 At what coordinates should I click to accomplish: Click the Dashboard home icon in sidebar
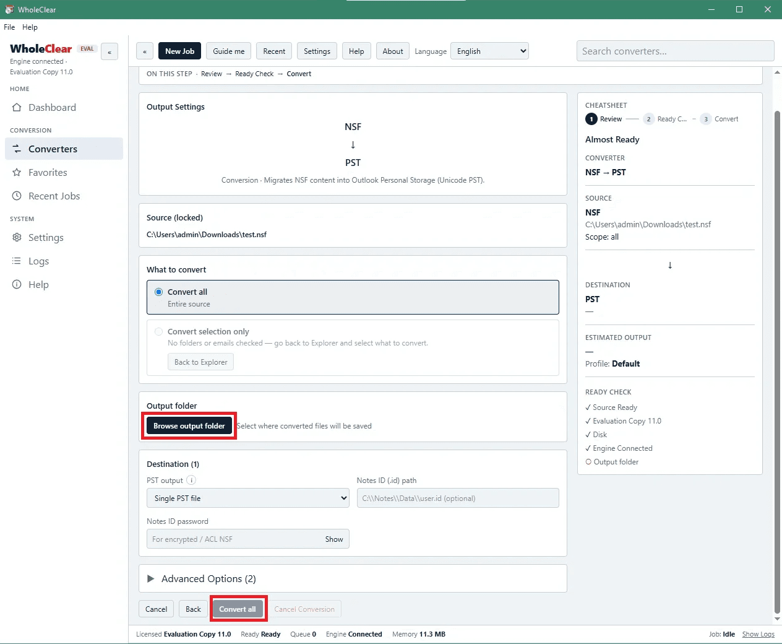click(x=17, y=108)
